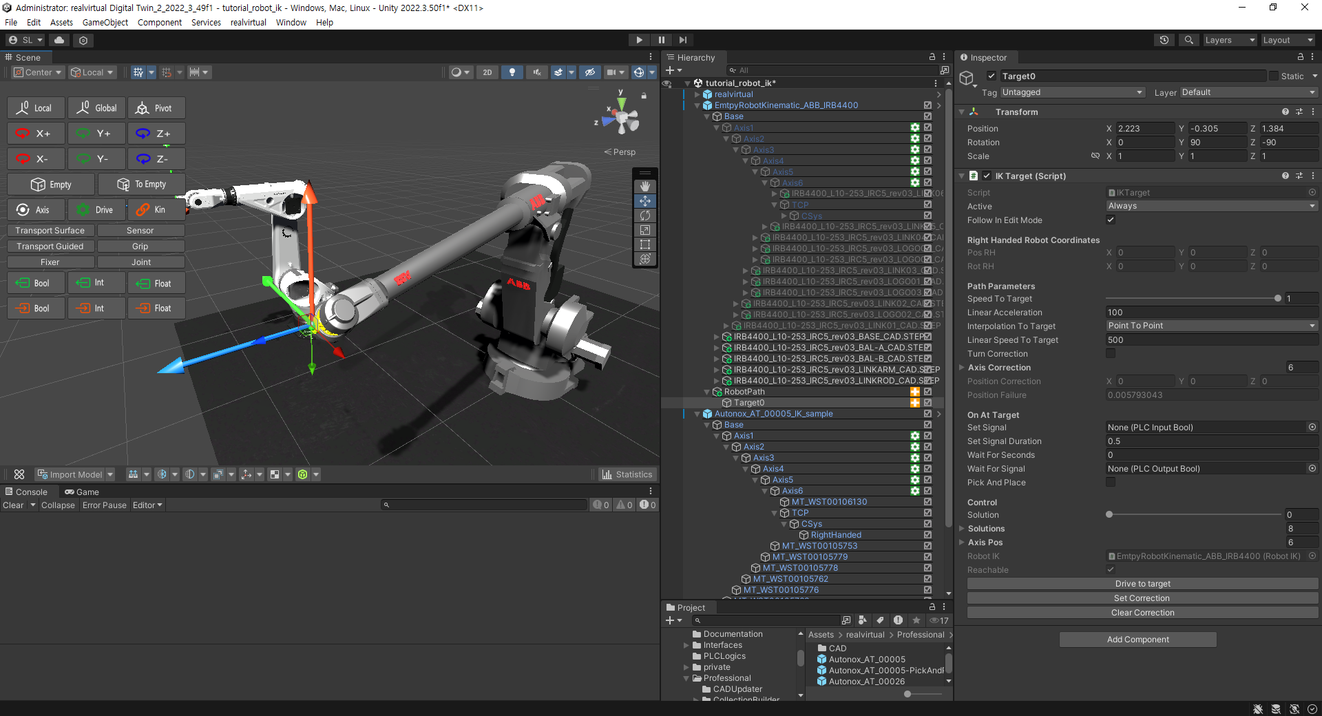Image resolution: width=1322 pixels, height=716 pixels.
Task: Open the Undo History icon
Action: [x=1164, y=40]
